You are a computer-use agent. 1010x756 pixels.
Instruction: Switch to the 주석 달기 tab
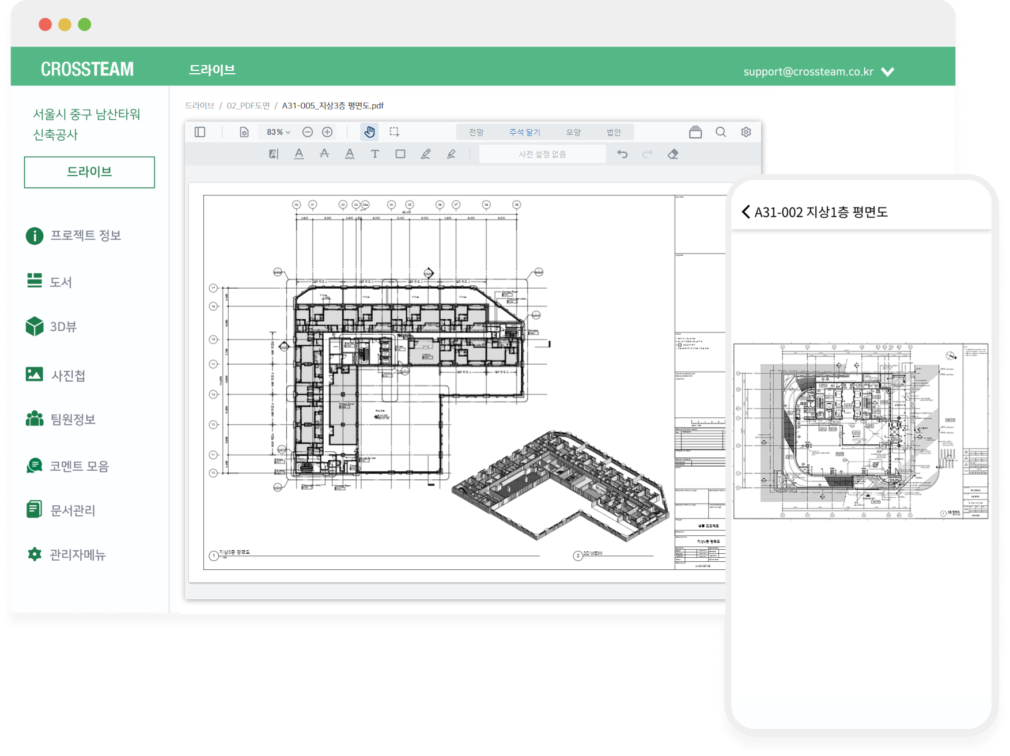pos(524,132)
